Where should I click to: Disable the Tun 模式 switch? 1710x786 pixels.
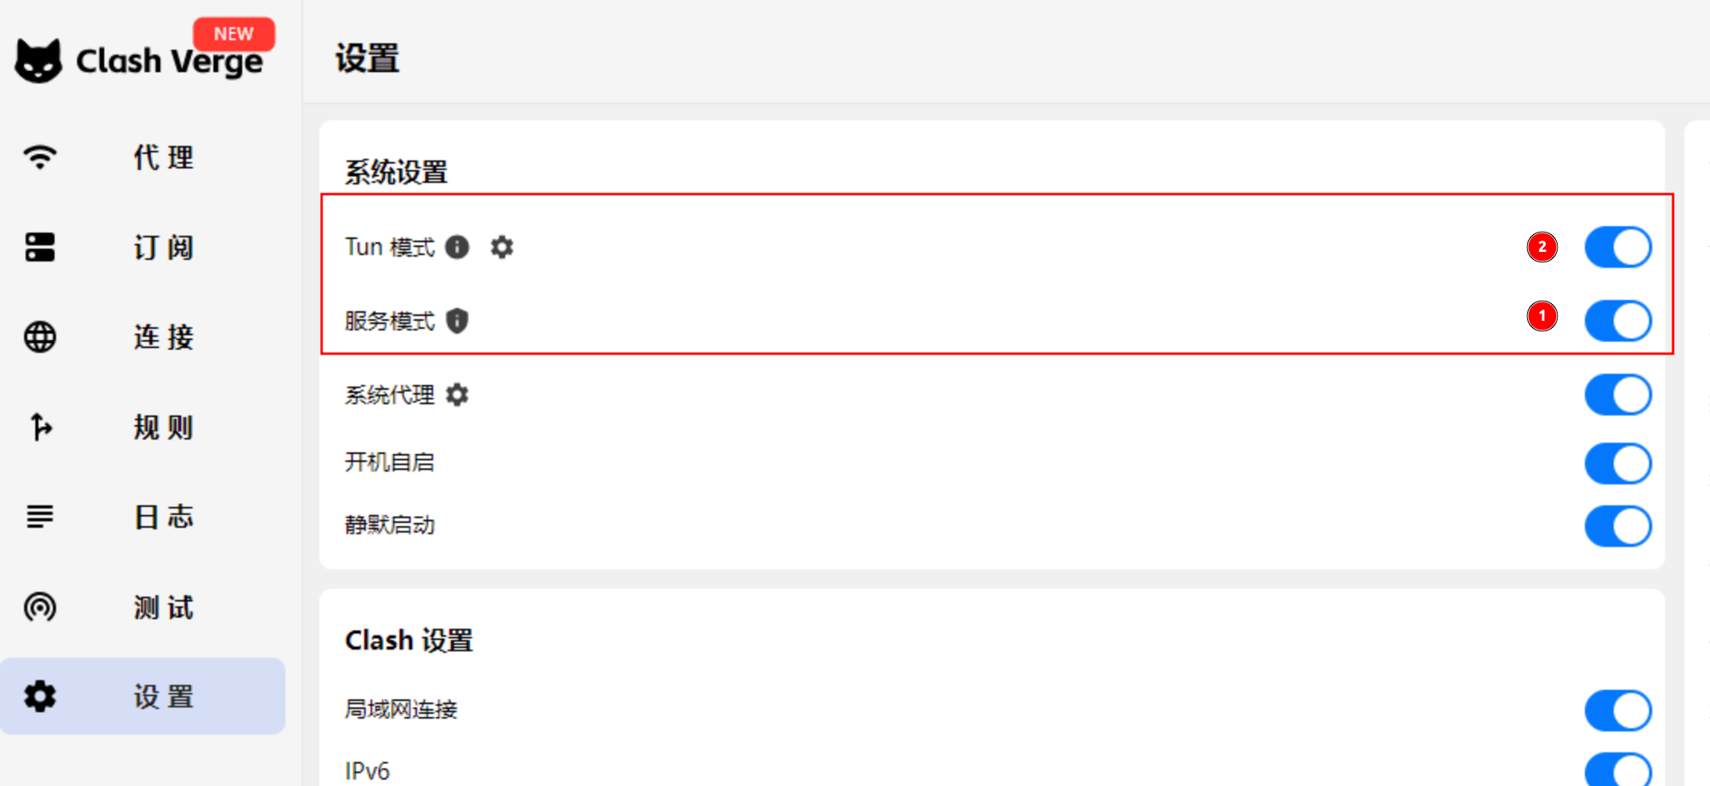click(x=1617, y=247)
